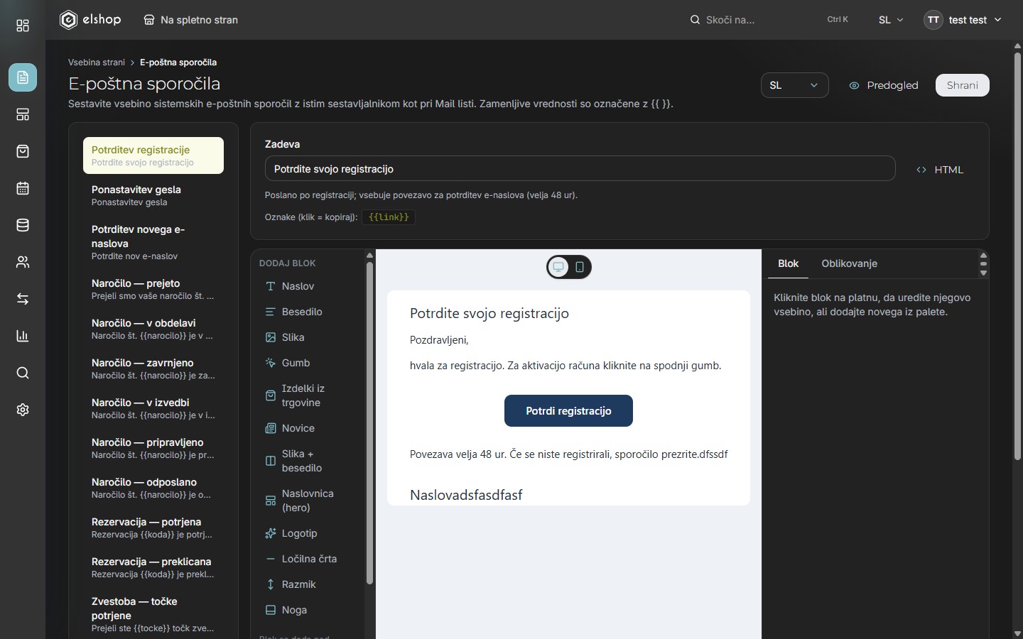This screenshot has height=639, width=1023.
Task: Open the users sidebar icon
Action: click(23, 262)
